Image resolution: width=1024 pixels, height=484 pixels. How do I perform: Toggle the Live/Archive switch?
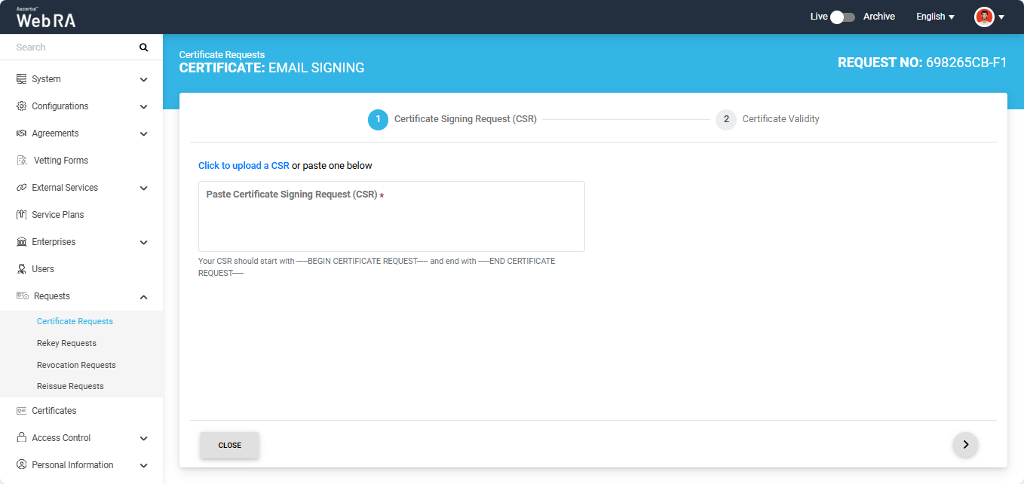click(x=842, y=17)
